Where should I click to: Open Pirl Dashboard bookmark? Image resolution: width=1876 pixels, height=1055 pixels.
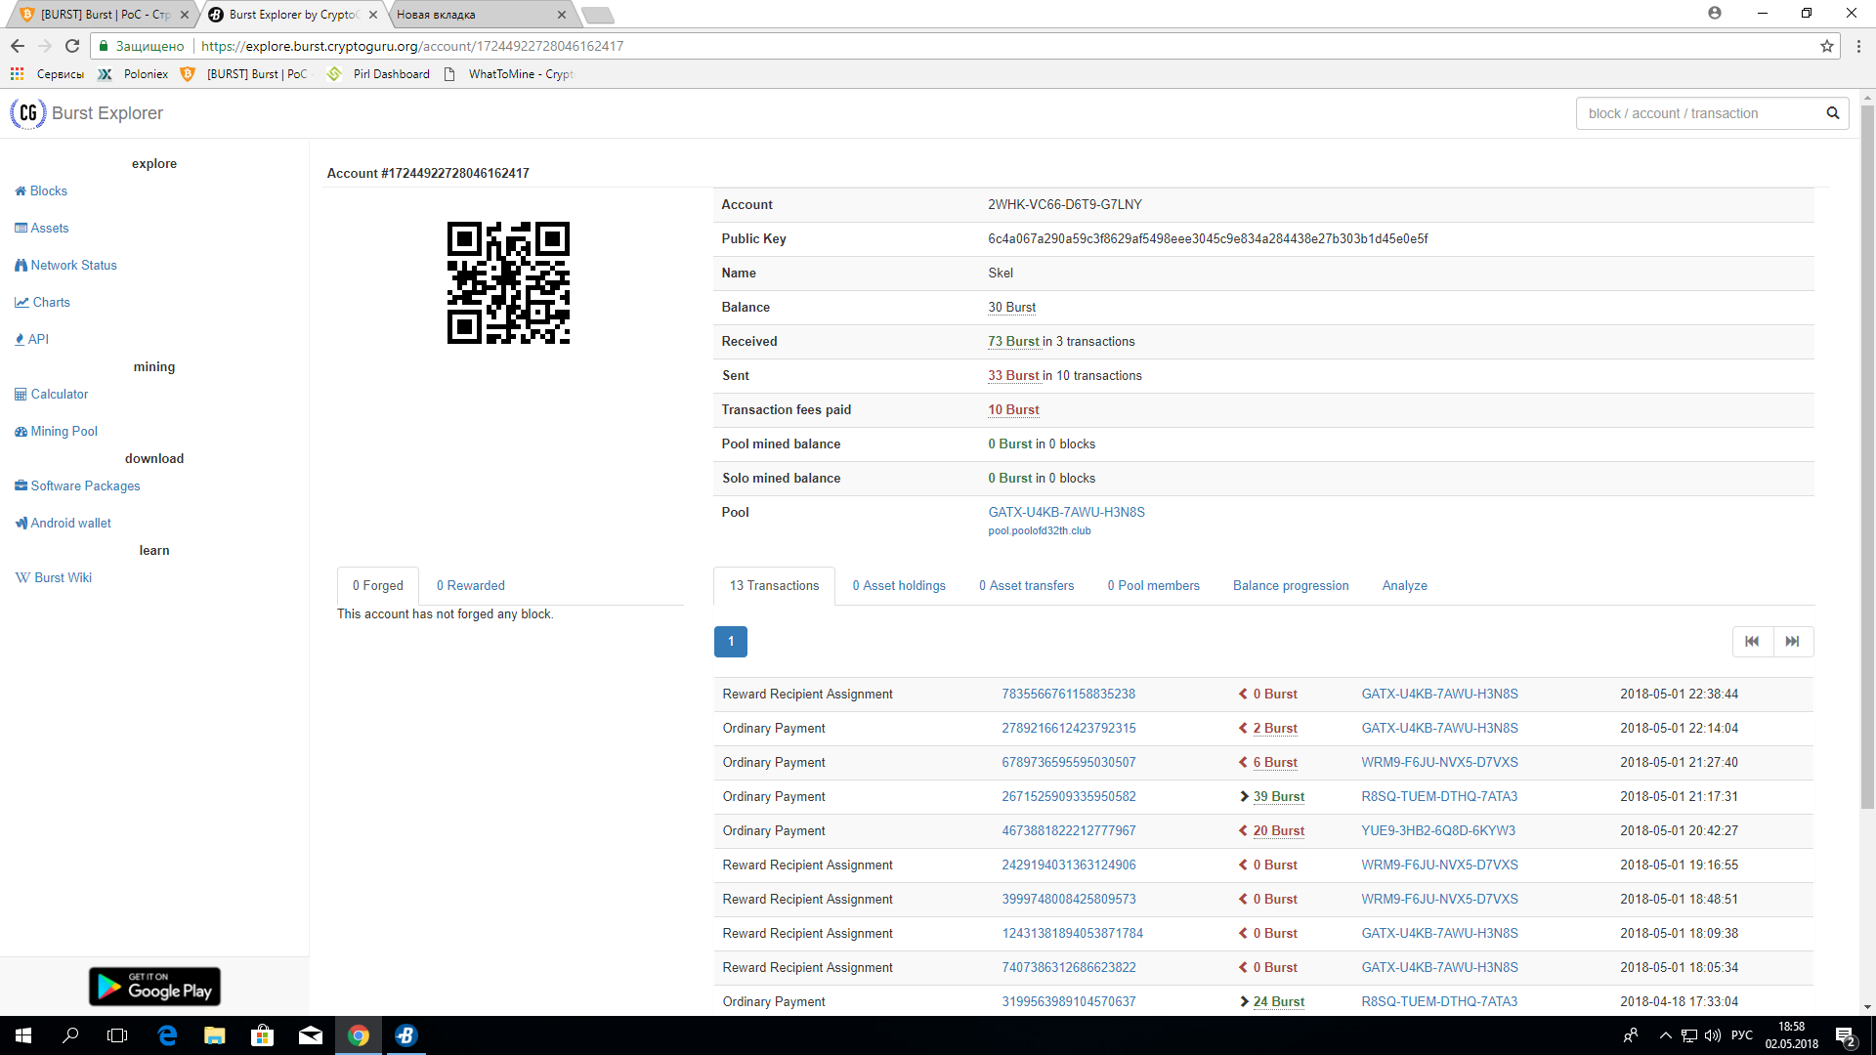click(x=378, y=74)
